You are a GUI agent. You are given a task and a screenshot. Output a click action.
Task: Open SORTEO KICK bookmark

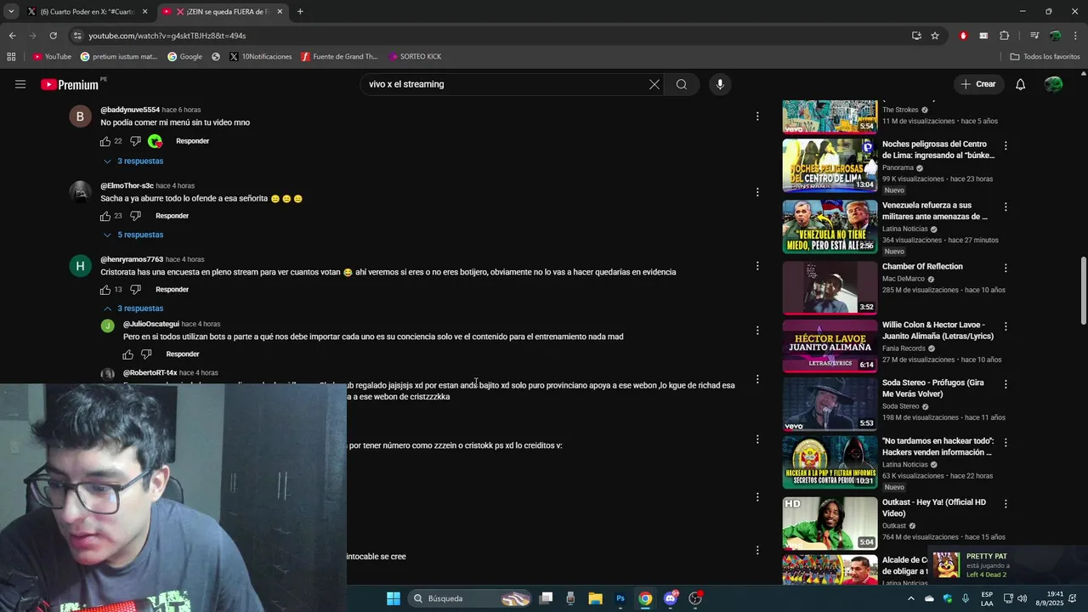(415, 57)
